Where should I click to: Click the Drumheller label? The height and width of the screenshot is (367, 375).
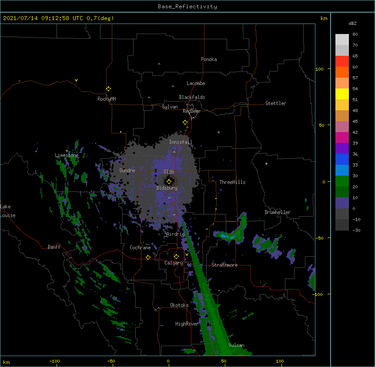pos(278,212)
